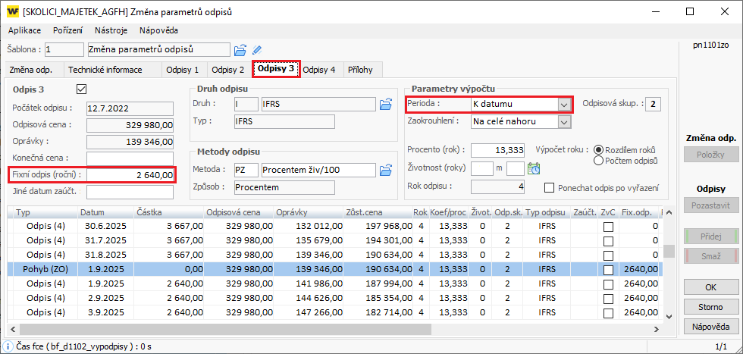Open the Druh odpisu folder lookup icon
This screenshot has height=354, width=743.
click(385, 104)
